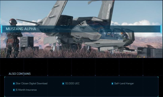Screen dimensions: 163x97
Task: Select the bullet marker before Self-Land Hangar
Action: (112, 84)
